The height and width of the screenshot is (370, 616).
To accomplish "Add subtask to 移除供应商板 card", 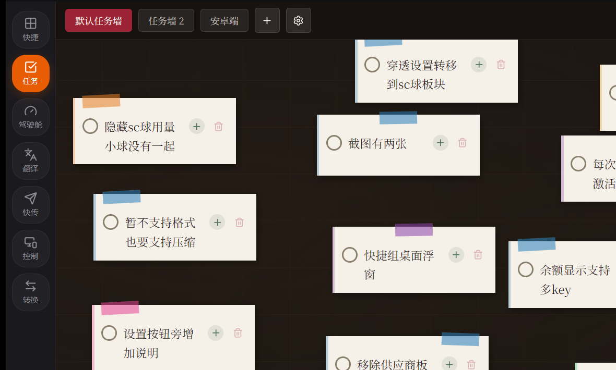I will pyautogui.click(x=449, y=364).
